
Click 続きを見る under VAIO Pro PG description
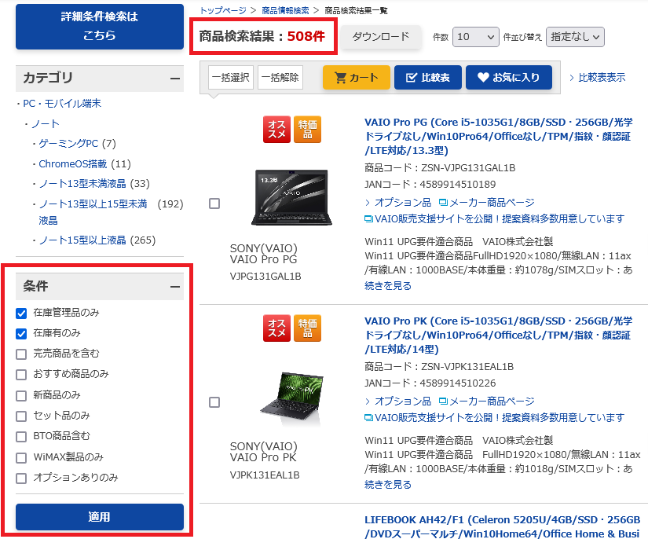(x=388, y=285)
